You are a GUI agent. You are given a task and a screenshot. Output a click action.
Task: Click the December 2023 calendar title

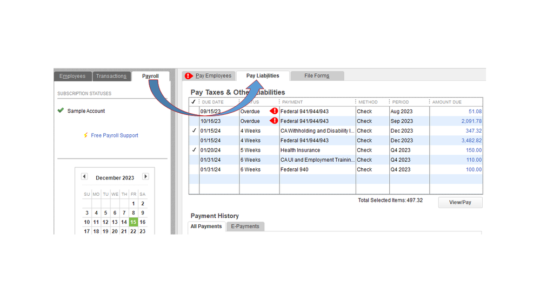pos(115,177)
